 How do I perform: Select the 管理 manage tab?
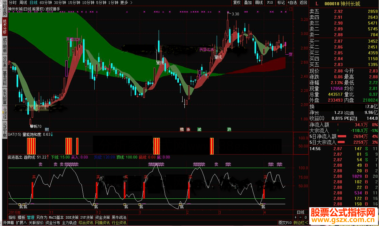pyautogui.click(x=31, y=217)
